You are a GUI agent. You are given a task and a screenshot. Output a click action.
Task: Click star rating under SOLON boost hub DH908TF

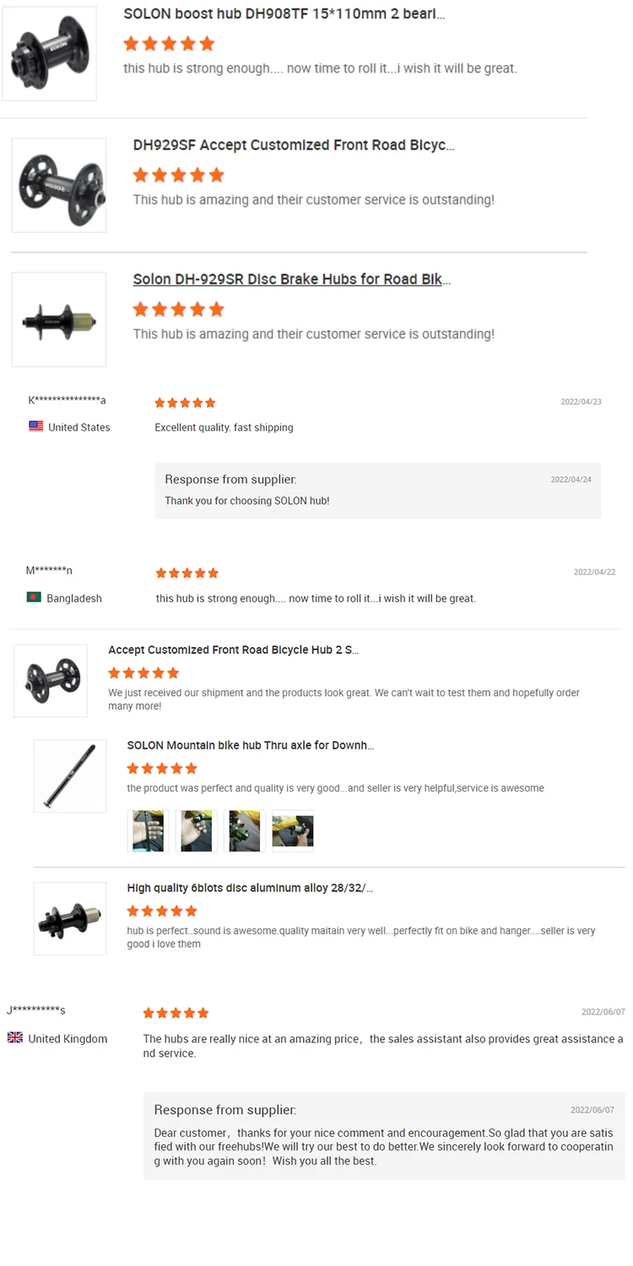coord(169,44)
